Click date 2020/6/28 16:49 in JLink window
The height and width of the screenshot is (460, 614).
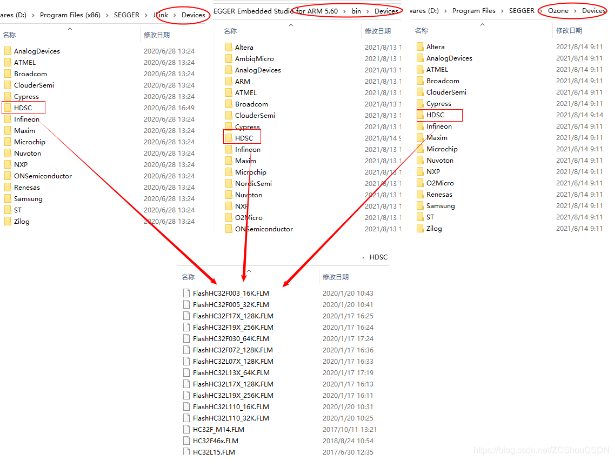coord(169,108)
